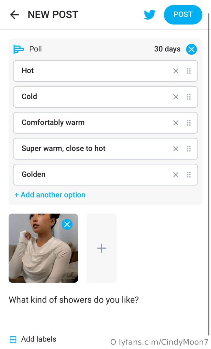
Task: Click Add another option link
Action: click(50, 195)
